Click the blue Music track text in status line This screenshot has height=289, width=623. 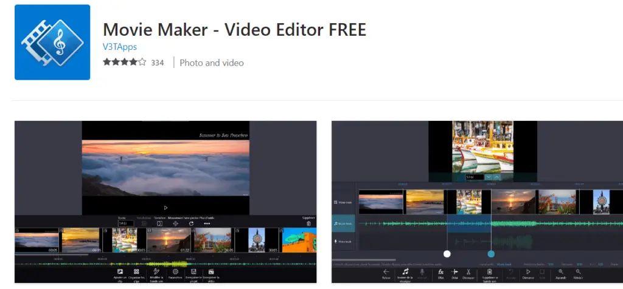tap(504, 265)
